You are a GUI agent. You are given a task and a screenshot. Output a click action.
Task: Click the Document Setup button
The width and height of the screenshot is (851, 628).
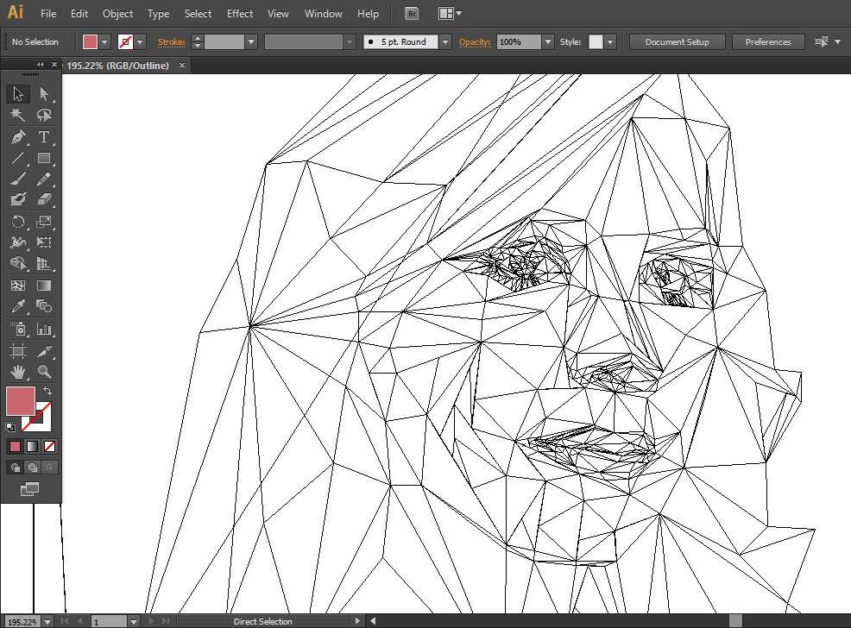(x=677, y=42)
